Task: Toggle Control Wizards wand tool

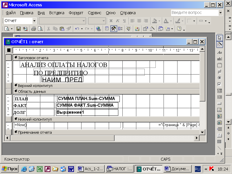Action: pos(220,44)
